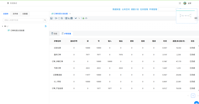Close the 订单利润分流处理 editor tab
Screen dimensions: 199x104
pos(70,14)
